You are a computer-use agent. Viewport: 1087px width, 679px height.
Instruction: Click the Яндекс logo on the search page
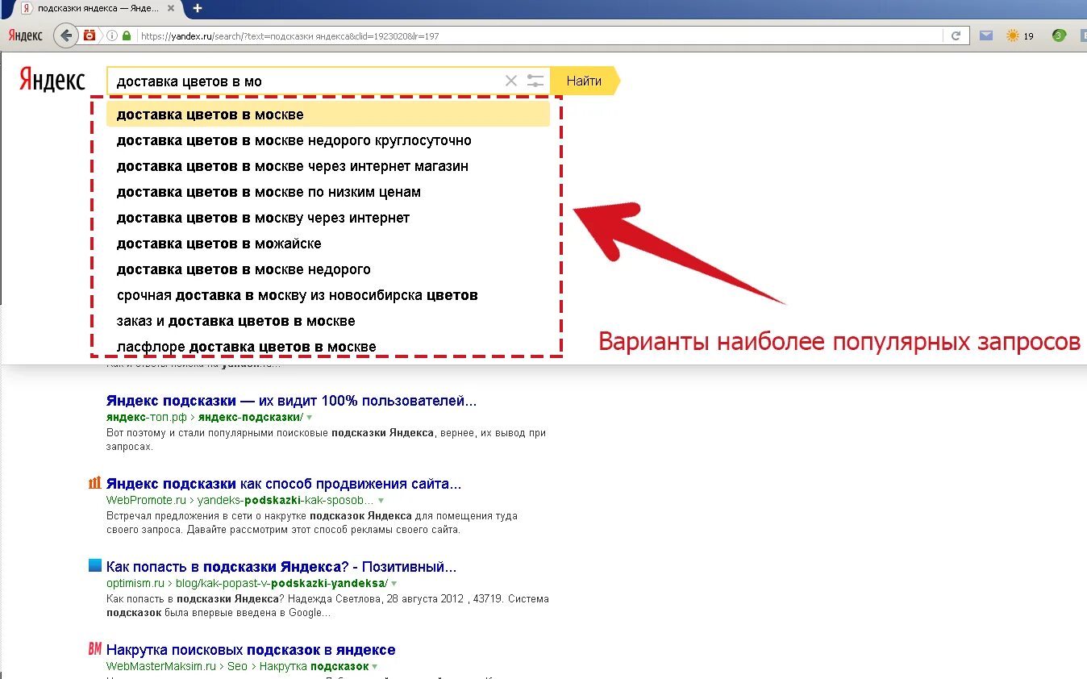click(52, 80)
